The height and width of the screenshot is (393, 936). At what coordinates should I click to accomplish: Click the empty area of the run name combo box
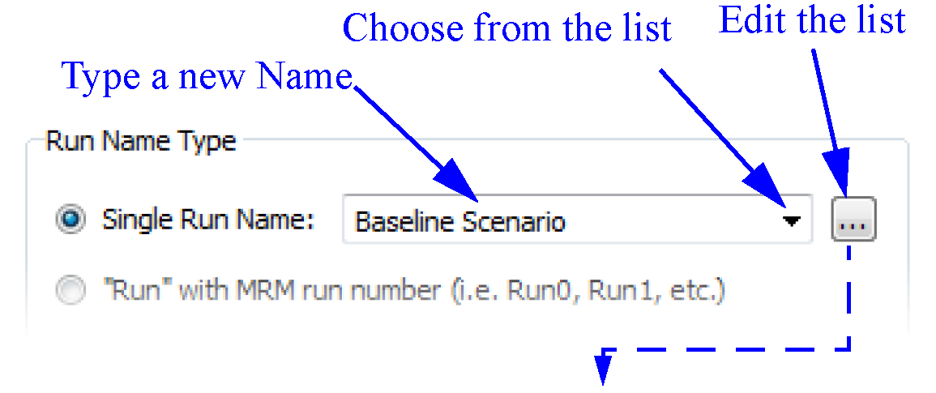click(x=673, y=220)
